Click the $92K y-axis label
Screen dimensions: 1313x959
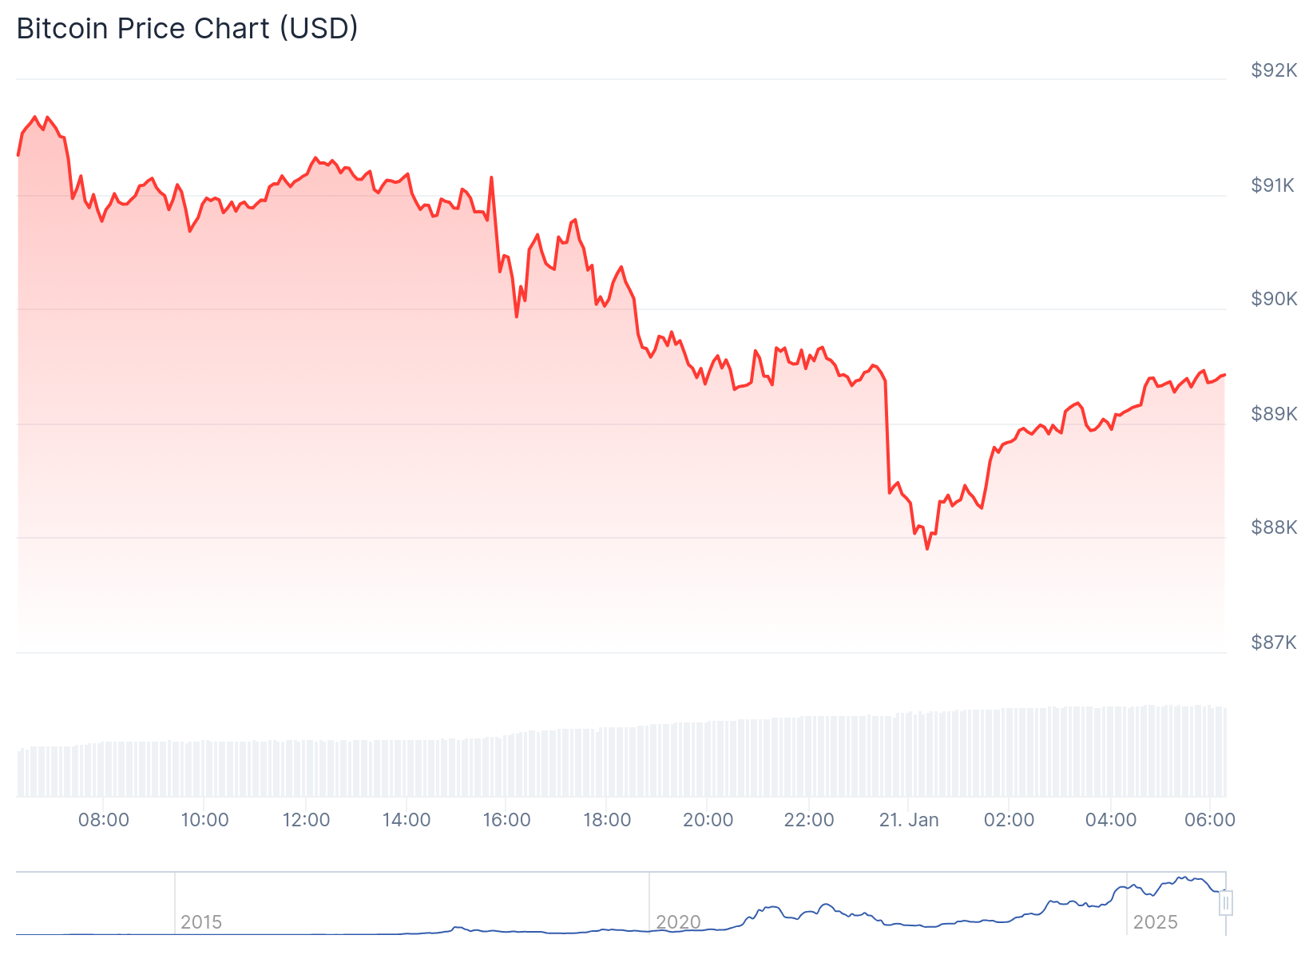point(1274,71)
